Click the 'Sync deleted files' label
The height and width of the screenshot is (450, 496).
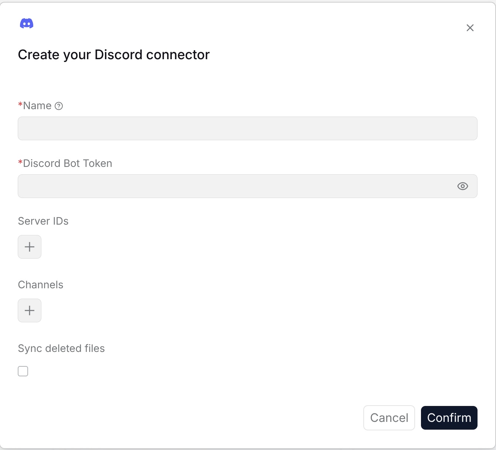(x=61, y=348)
